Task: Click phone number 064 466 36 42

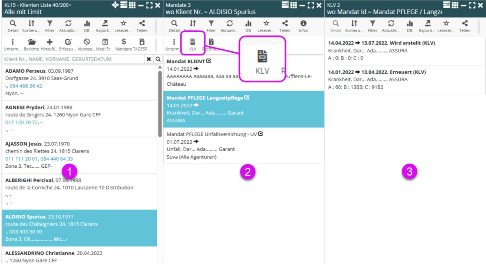Action: click(26, 86)
